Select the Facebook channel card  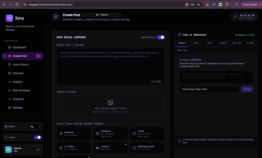click(74, 134)
